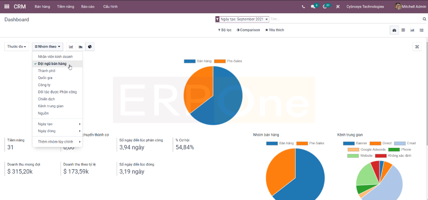Open Mitchell Admin user menu
The width and height of the screenshot is (428, 200).
[x=410, y=7]
